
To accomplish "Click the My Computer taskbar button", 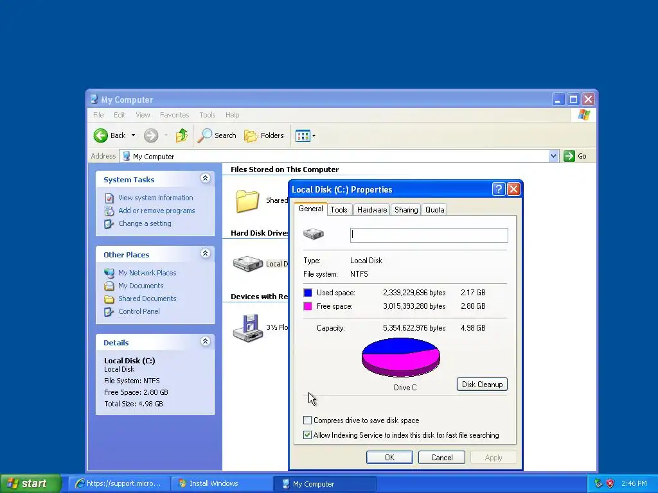I will pos(325,483).
